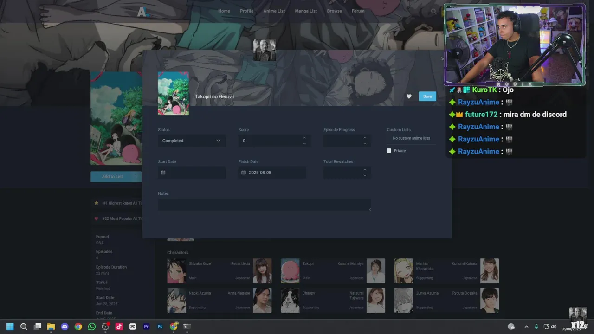Click the weather icon in system tray
This screenshot has height=334, width=594.
(511, 327)
